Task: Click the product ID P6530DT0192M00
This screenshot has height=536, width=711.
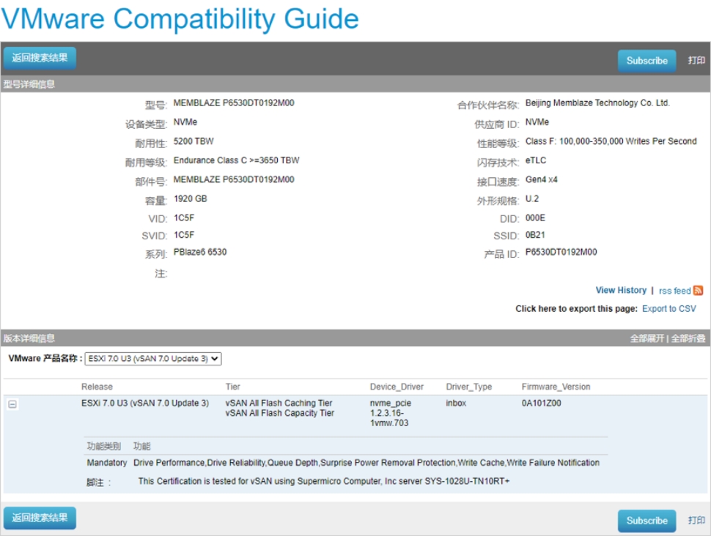Action: point(561,252)
